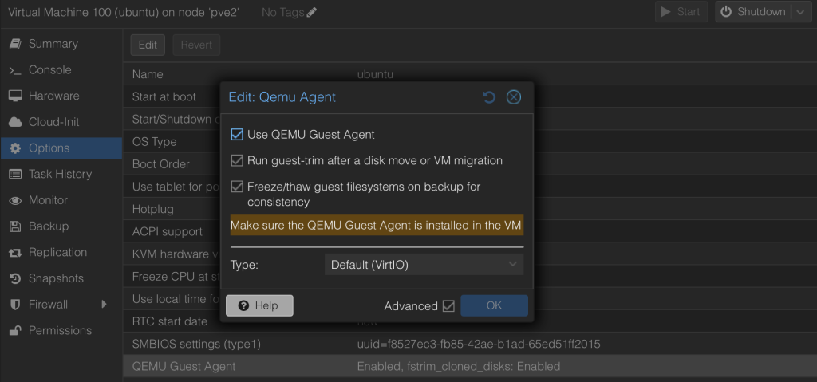Expand the Shutdown button dropdown arrow
The image size is (817, 382).
[800, 12]
